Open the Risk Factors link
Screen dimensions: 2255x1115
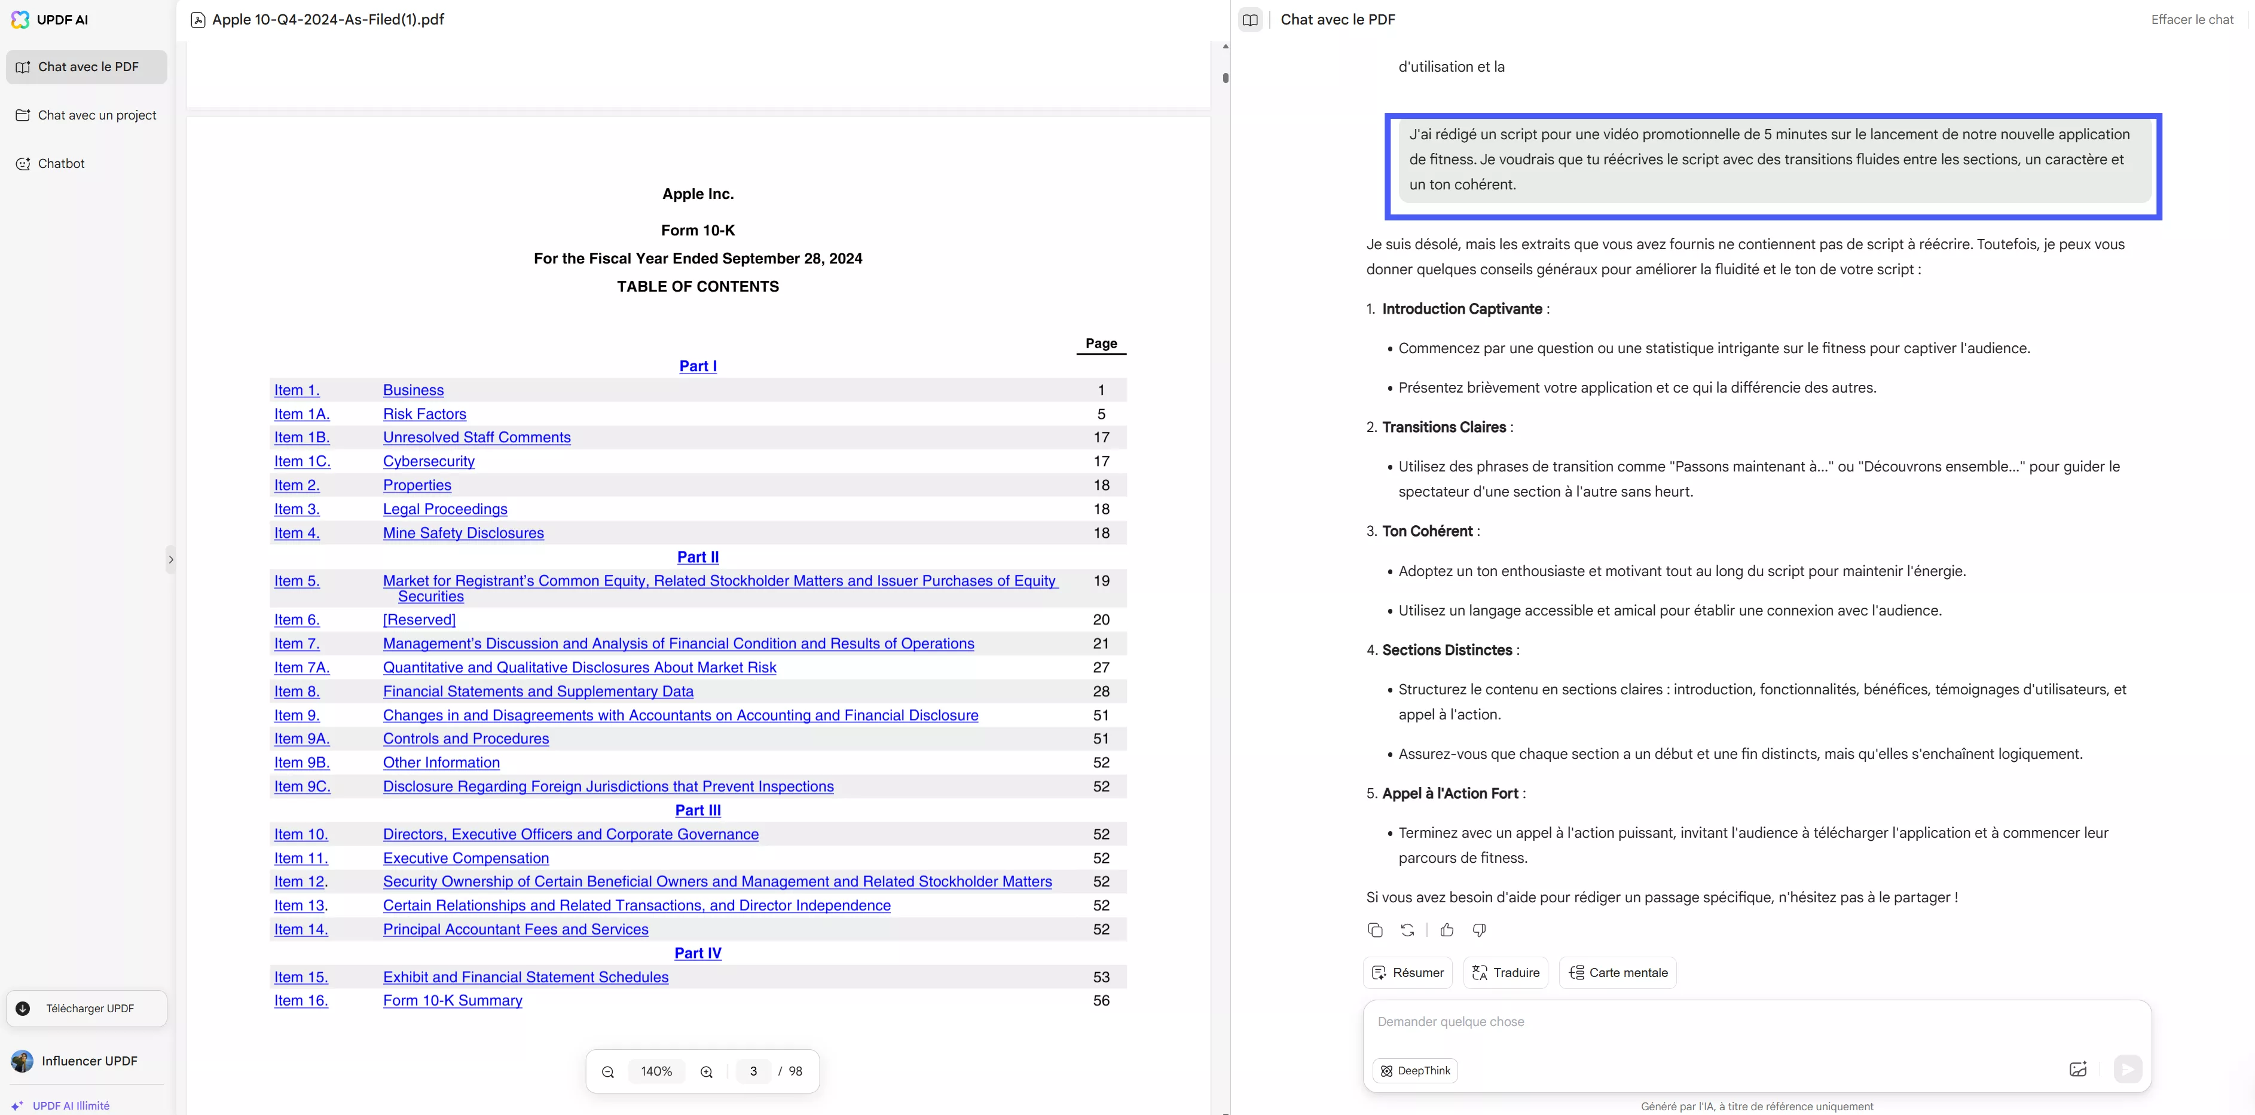pos(424,414)
